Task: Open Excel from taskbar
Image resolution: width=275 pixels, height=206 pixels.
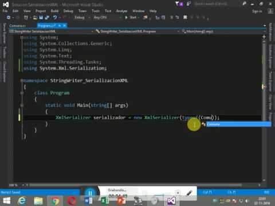Action: pyautogui.click(x=105, y=201)
